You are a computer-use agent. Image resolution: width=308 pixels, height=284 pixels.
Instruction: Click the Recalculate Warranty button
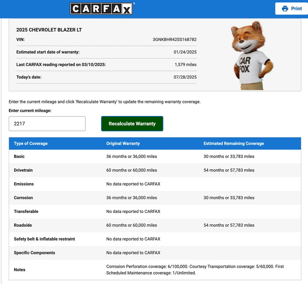tap(132, 123)
